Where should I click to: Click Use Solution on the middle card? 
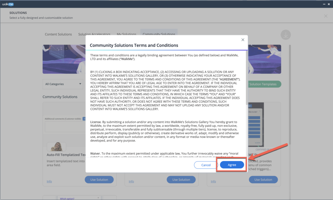(x=181, y=180)
